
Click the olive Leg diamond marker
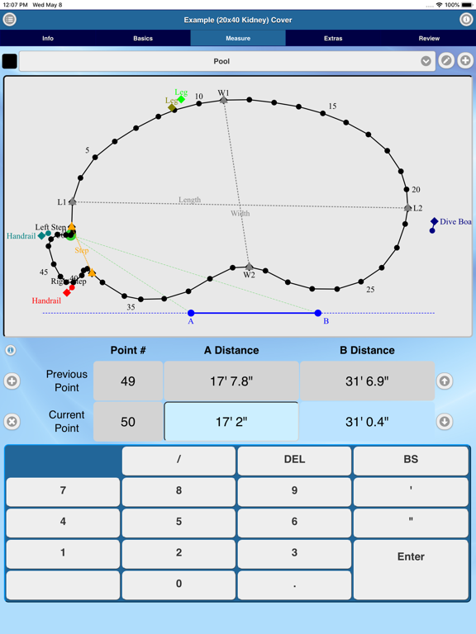172,107
